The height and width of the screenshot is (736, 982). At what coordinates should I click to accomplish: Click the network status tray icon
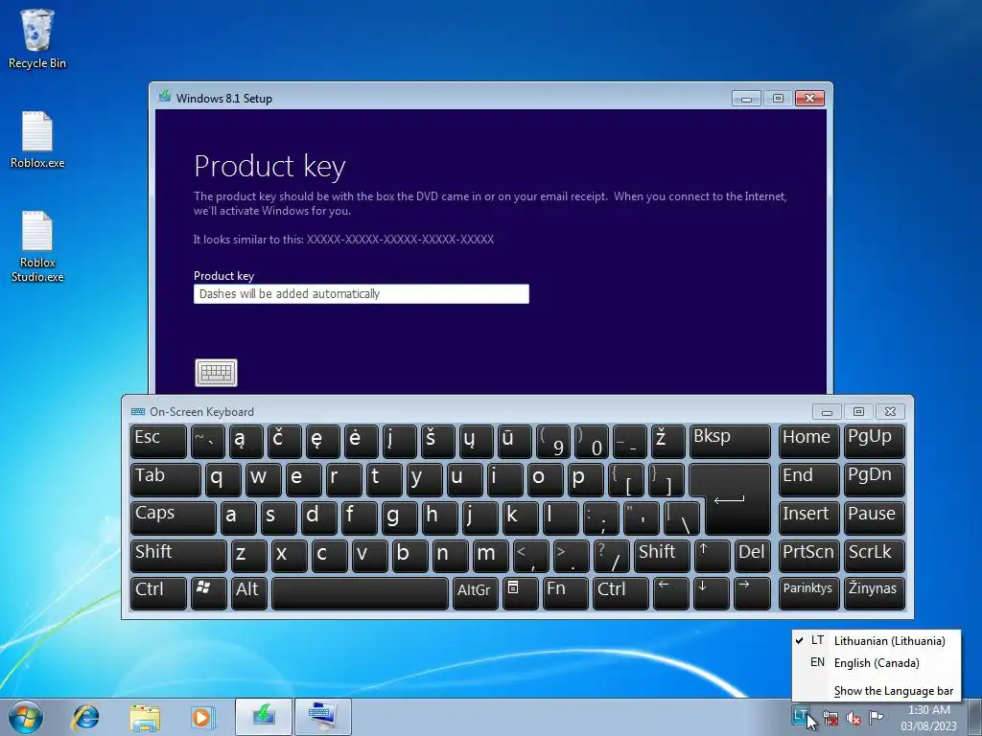coord(830,717)
